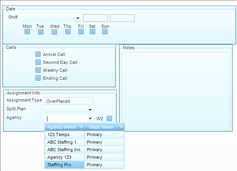Click inside the Notes text area
The width and height of the screenshot is (237, 171).
coord(176,90)
